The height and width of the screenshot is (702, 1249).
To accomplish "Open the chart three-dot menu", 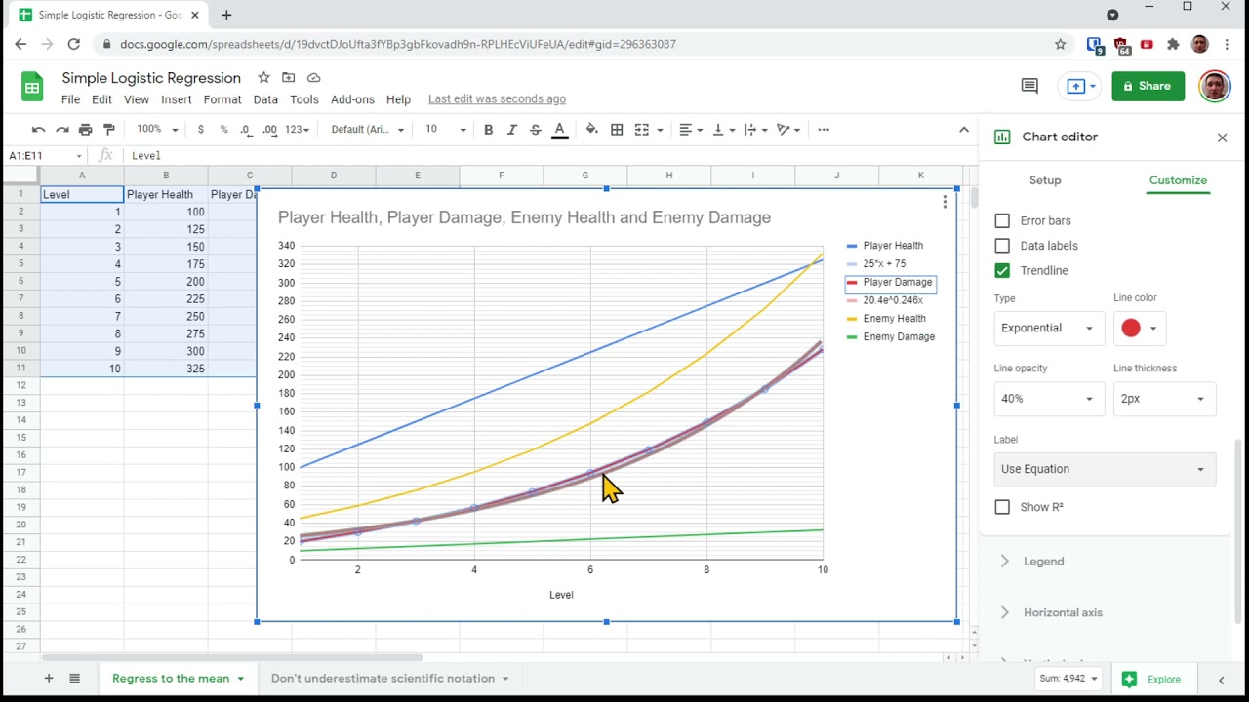I will 945,202.
